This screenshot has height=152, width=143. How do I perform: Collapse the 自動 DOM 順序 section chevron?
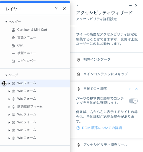tap(136, 89)
